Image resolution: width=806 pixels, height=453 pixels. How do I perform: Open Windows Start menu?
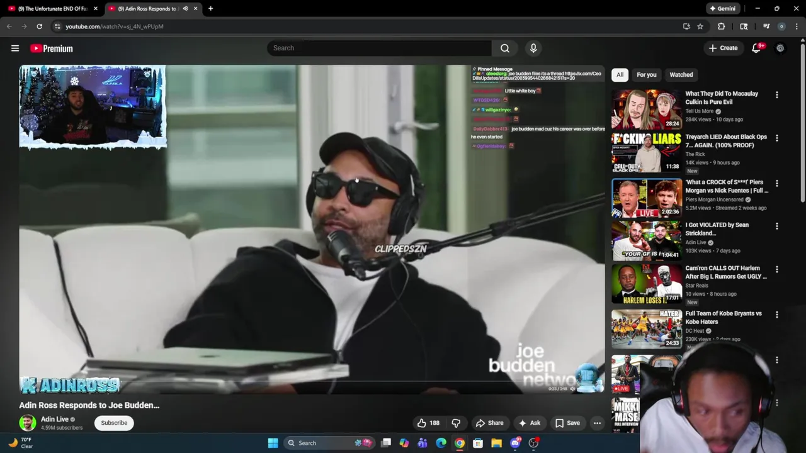click(x=273, y=443)
